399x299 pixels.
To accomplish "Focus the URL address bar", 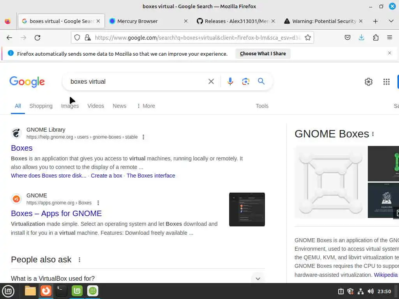I will (198, 38).
